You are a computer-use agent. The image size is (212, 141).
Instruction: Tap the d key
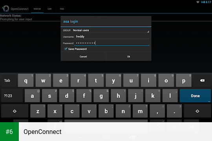(x=67, y=96)
